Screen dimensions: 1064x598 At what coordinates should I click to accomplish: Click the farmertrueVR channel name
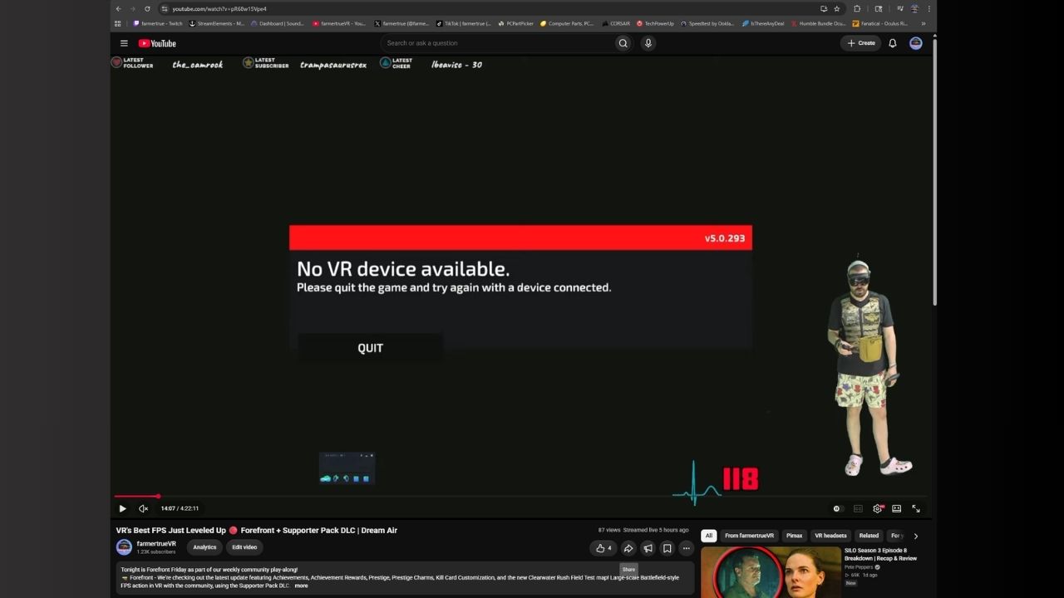click(x=156, y=543)
